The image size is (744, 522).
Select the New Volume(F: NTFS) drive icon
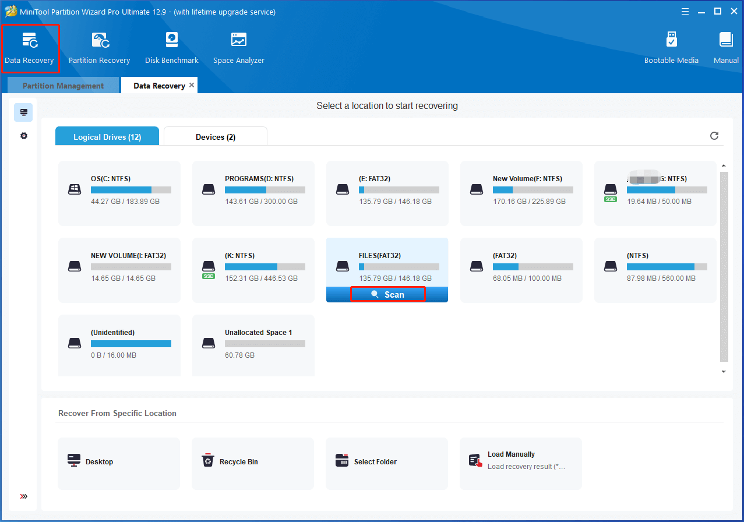coord(477,189)
